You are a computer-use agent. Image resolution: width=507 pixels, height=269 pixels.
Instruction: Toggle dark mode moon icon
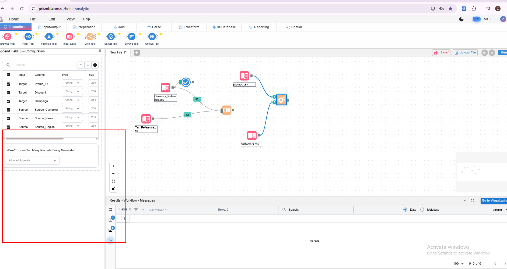(x=461, y=19)
